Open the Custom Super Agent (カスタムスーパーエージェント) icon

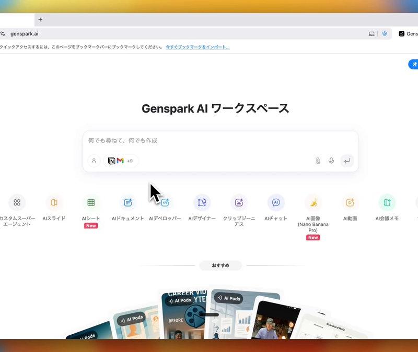[x=17, y=202]
